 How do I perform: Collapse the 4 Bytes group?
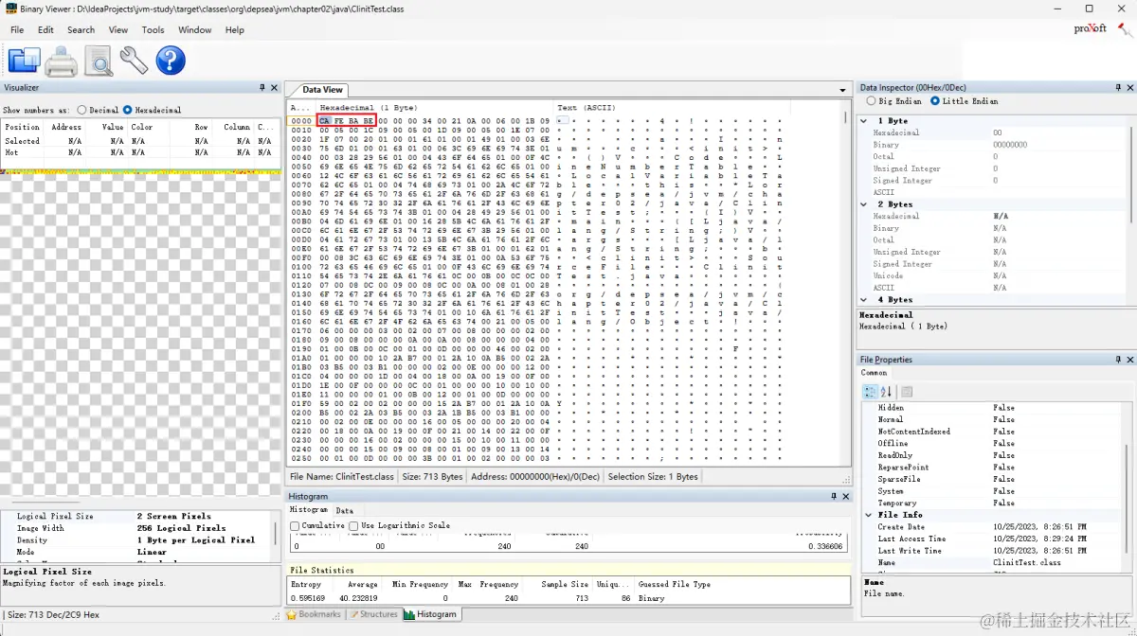[865, 300]
